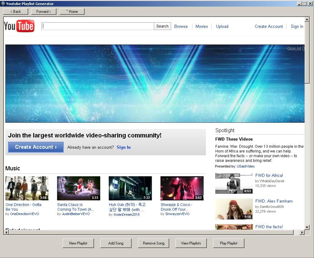Image resolution: width=314 pixels, height=258 pixels.
Task: Click the Forward navigation button
Action: click(x=44, y=12)
